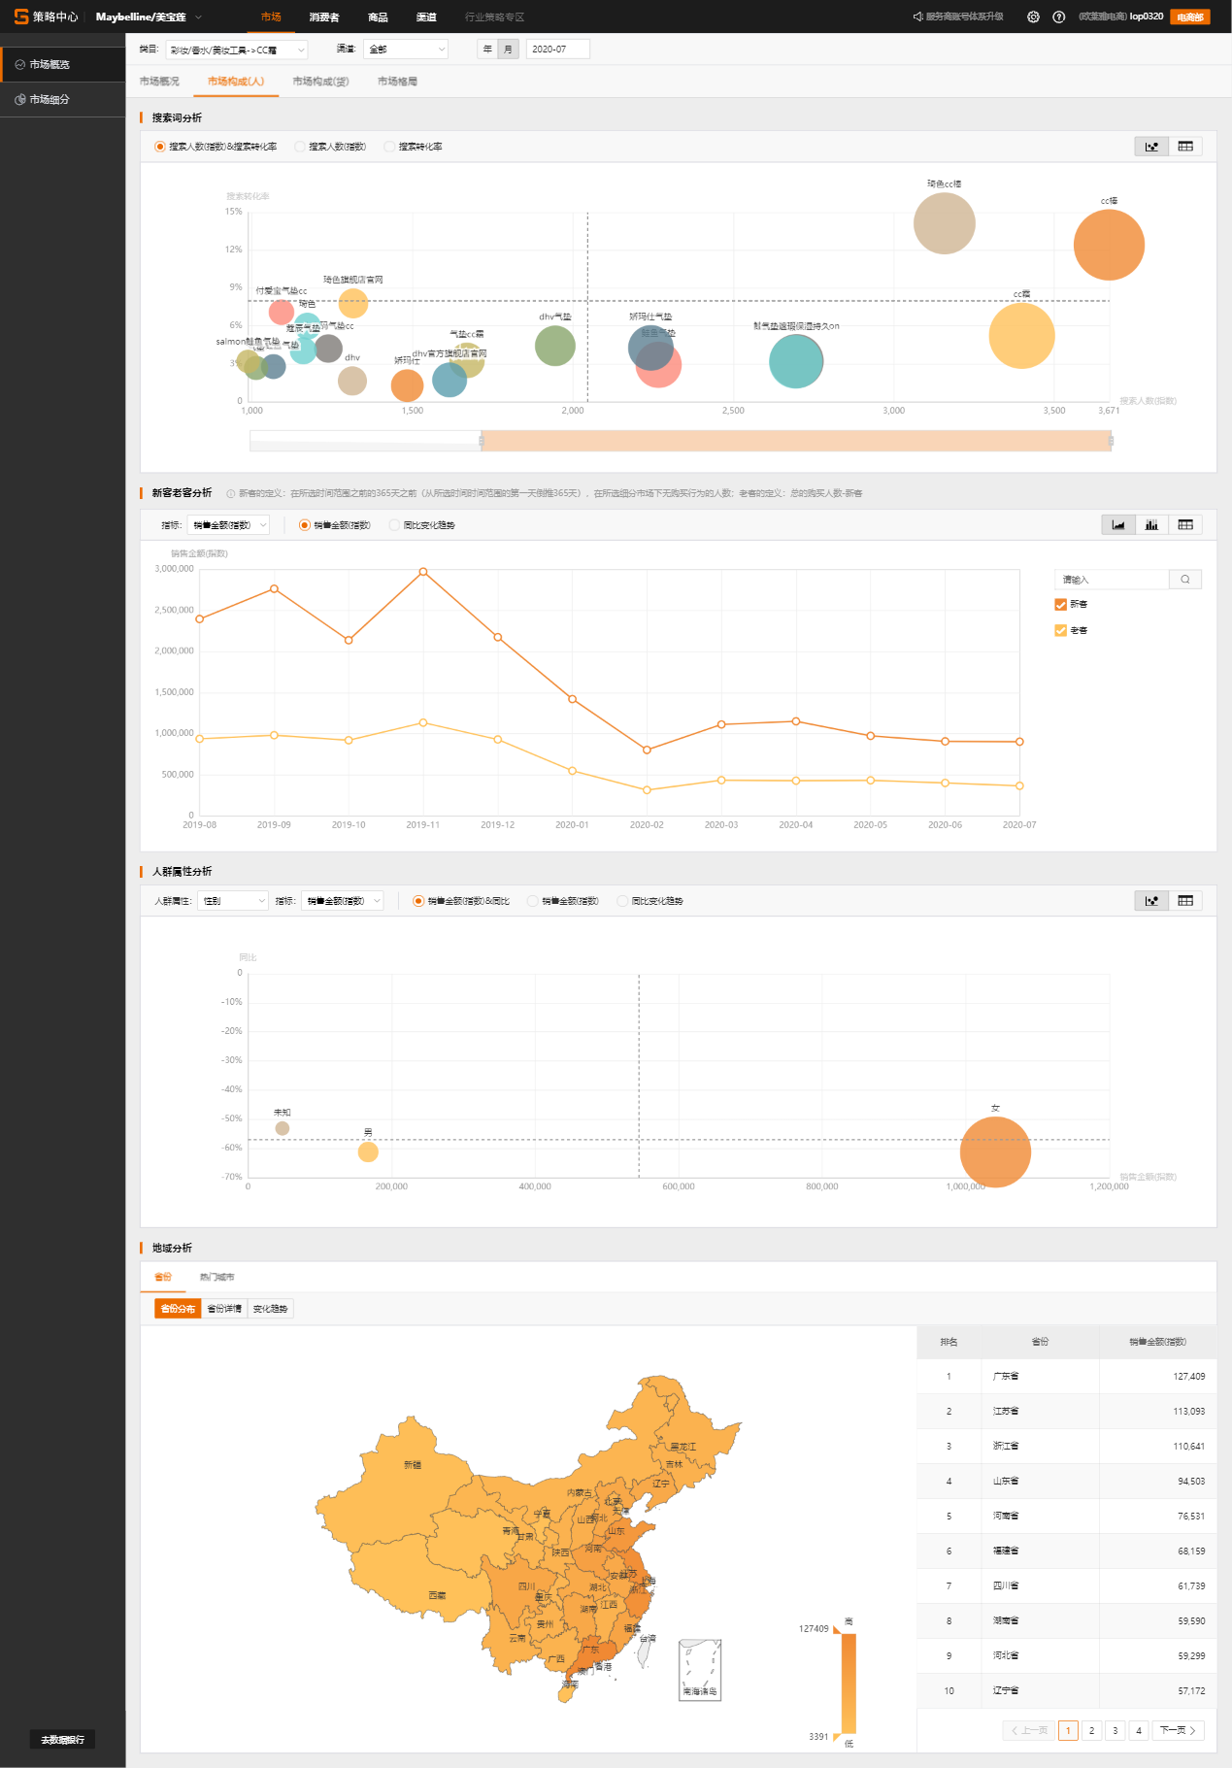Click the help question mark icon

[1059, 17]
